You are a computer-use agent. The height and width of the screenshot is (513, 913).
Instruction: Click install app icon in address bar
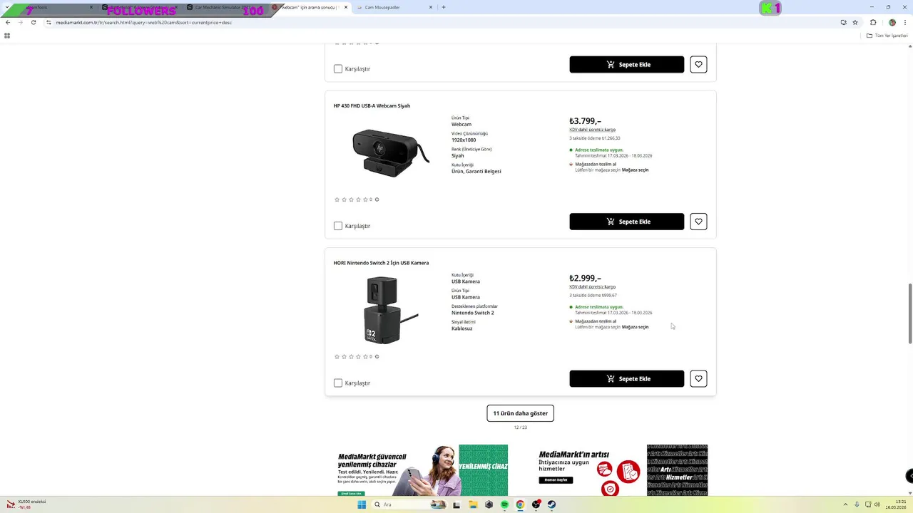[843, 22]
